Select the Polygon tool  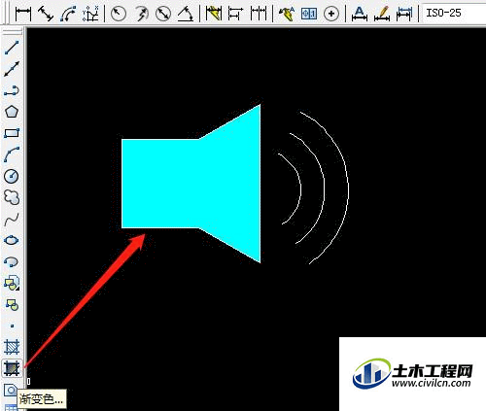[x=12, y=112]
